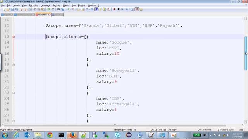Image resolution: width=248 pixels, height=139 pixels.
Task: Open the Windows Start button
Action: [x=5, y=135]
